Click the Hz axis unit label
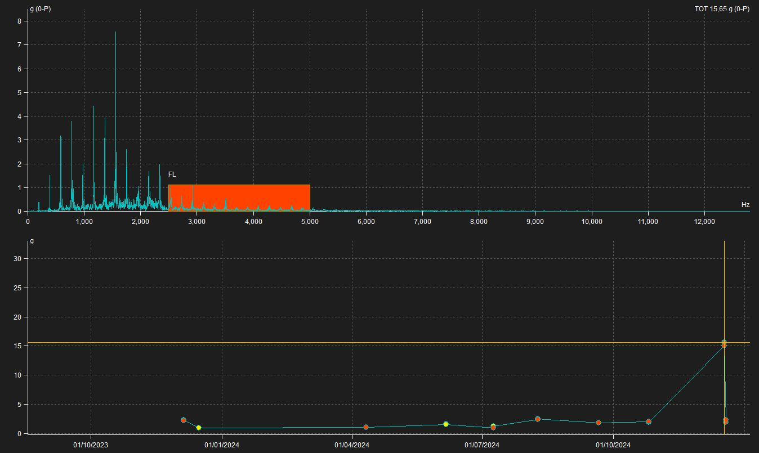Image resolution: width=759 pixels, height=453 pixels. (x=745, y=205)
